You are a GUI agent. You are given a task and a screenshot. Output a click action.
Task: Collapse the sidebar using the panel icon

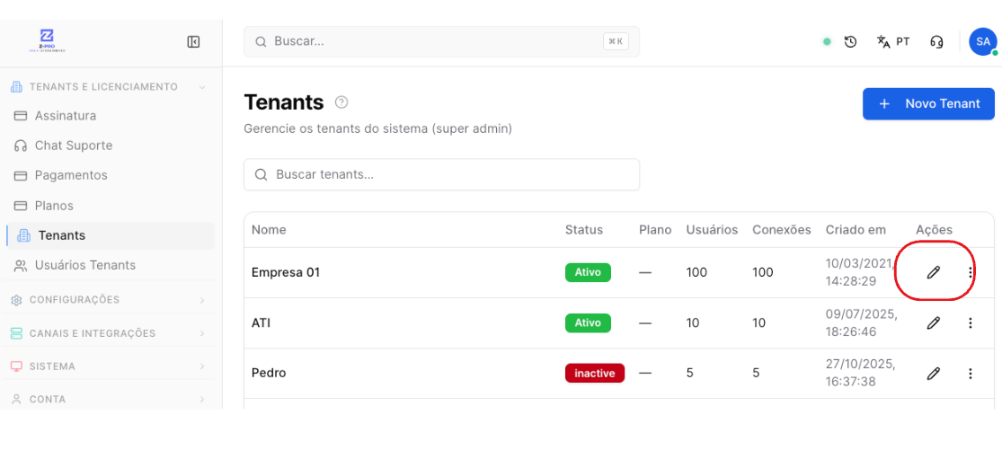tap(193, 42)
